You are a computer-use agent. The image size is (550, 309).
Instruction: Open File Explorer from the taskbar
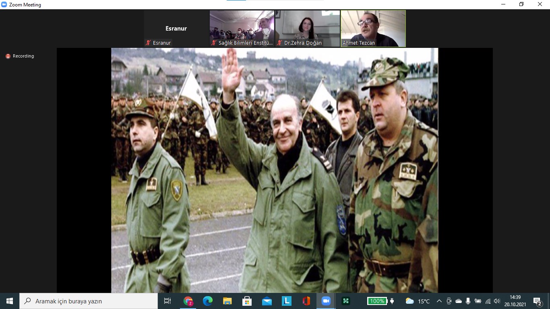(x=227, y=301)
